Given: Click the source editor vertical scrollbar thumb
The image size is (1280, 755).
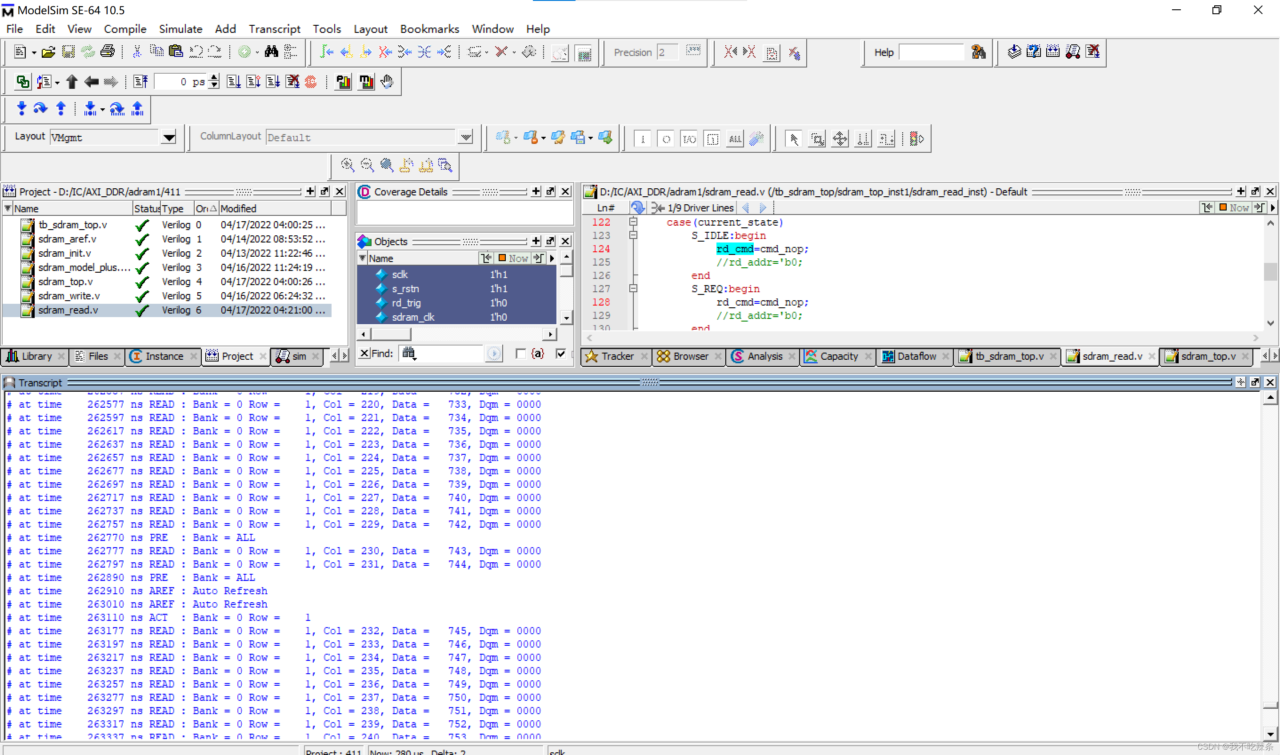Looking at the screenshot, I should 1270,271.
